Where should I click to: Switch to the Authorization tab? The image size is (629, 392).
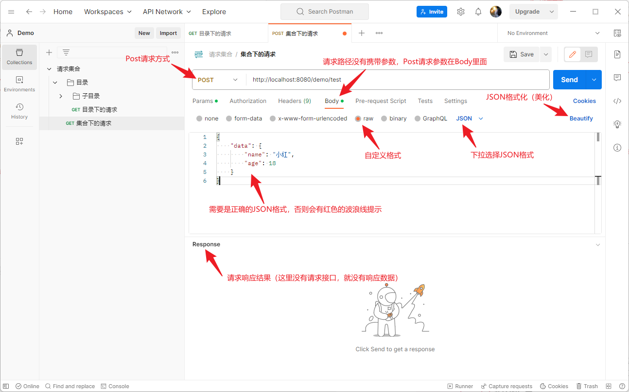click(248, 101)
